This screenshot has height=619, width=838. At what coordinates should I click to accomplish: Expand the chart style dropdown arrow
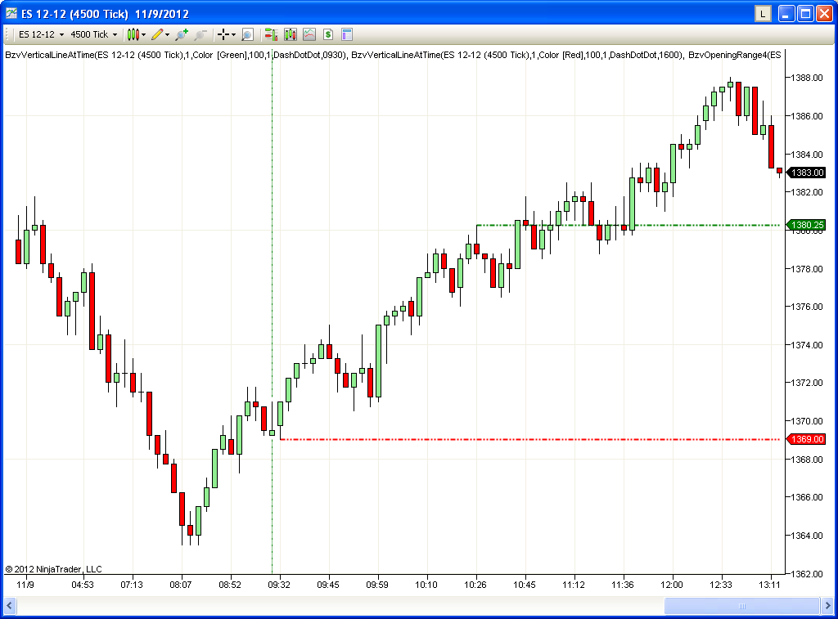(x=144, y=35)
